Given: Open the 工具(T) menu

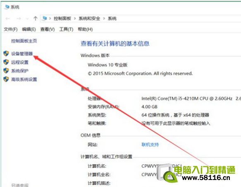Looking at the screenshot, I should [x=66, y=29].
